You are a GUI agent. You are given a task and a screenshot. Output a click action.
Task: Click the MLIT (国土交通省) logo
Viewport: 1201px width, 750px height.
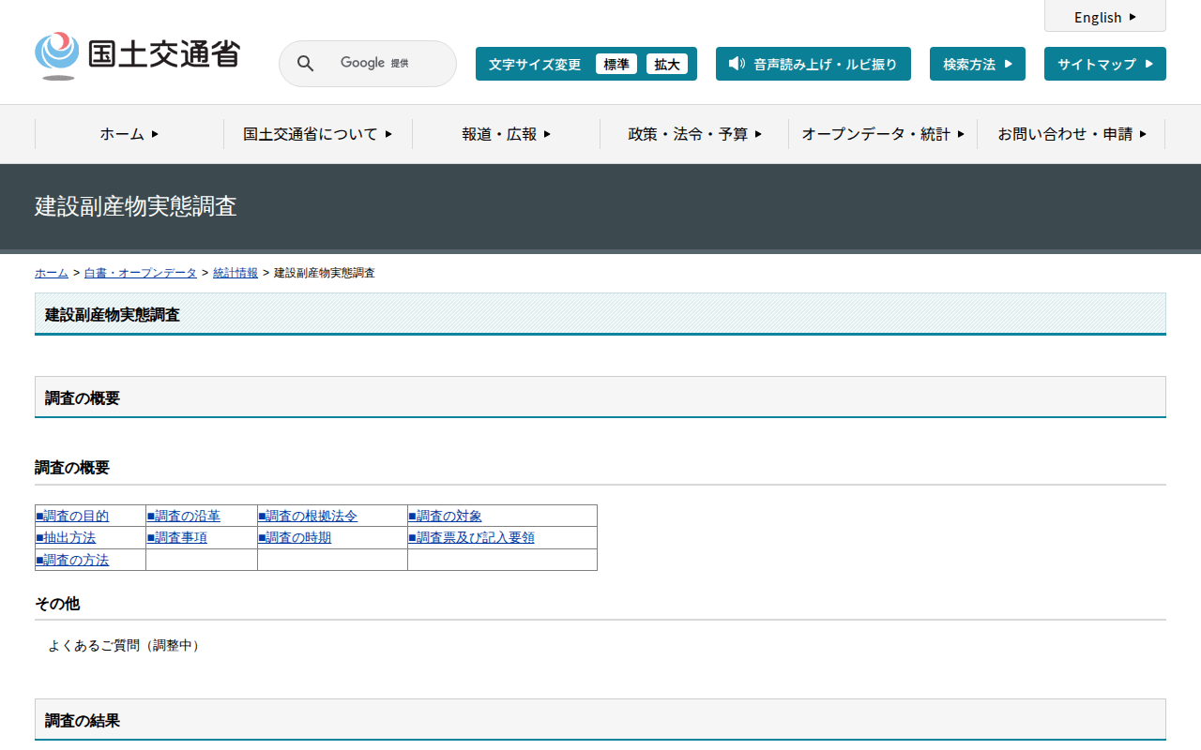tap(137, 55)
